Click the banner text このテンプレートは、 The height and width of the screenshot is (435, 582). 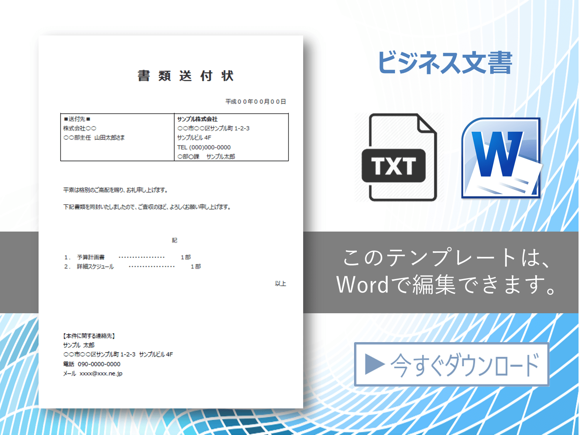click(x=447, y=257)
